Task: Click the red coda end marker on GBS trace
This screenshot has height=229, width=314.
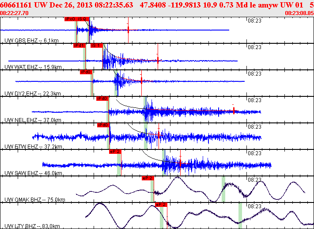Action: [128, 30]
